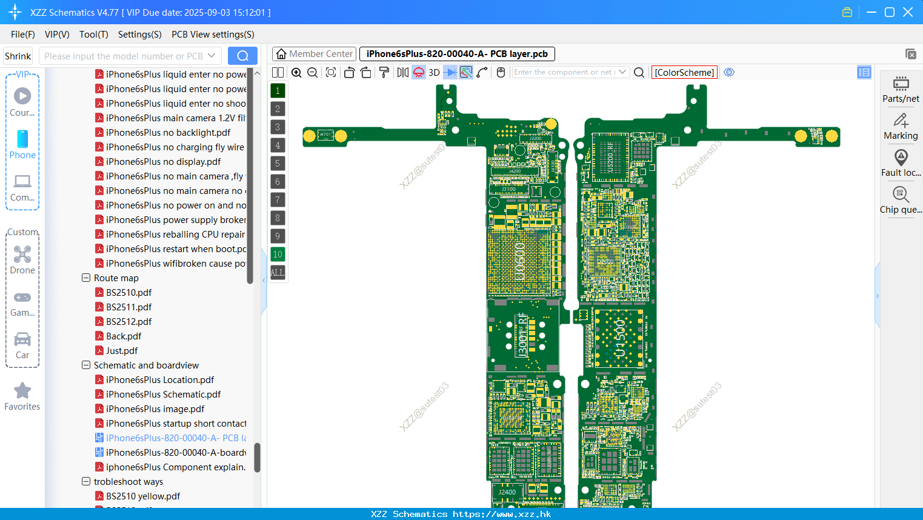Open iPhone6sPlus no backlight.pdf

pyautogui.click(x=168, y=133)
